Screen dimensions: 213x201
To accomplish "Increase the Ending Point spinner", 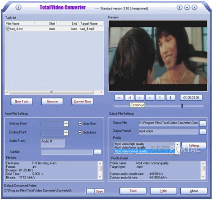I will coord(66,131).
